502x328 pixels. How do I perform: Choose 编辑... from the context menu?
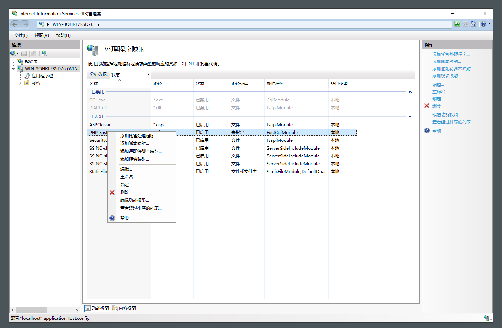coord(126,169)
